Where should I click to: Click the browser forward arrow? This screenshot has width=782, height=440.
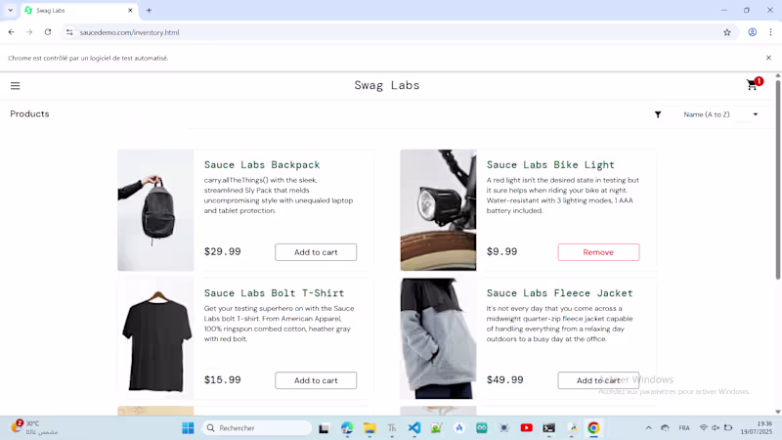[x=29, y=32]
